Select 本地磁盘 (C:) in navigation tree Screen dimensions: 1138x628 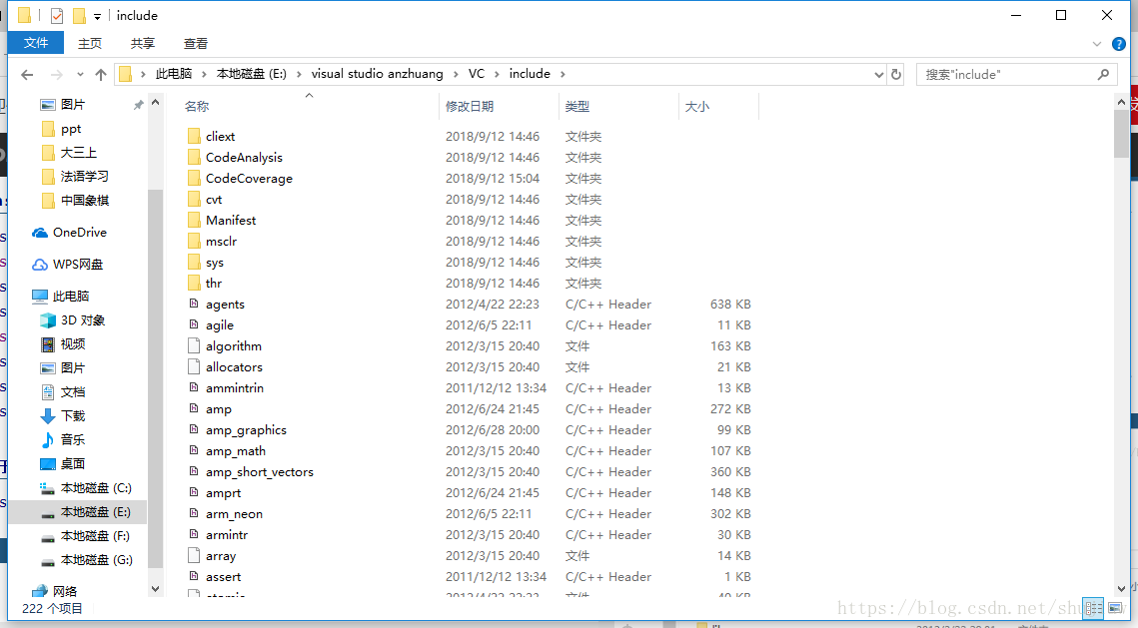pyautogui.click(x=95, y=488)
